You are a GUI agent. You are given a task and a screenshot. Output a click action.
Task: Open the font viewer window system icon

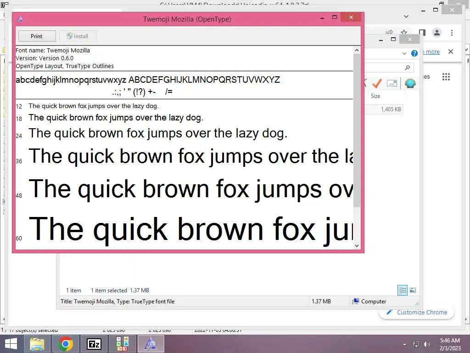(x=20, y=19)
